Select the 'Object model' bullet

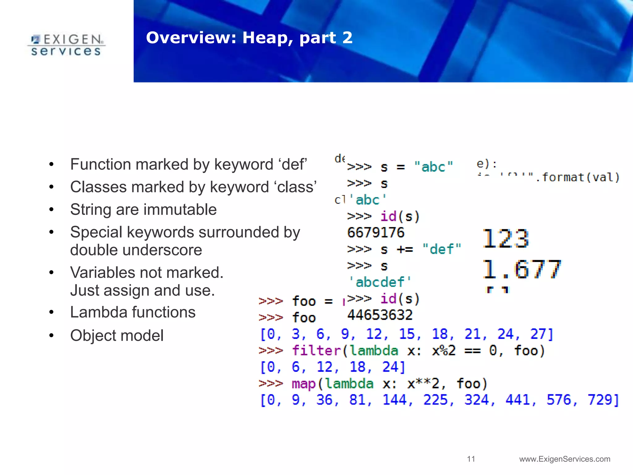click(x=117, y=336)
